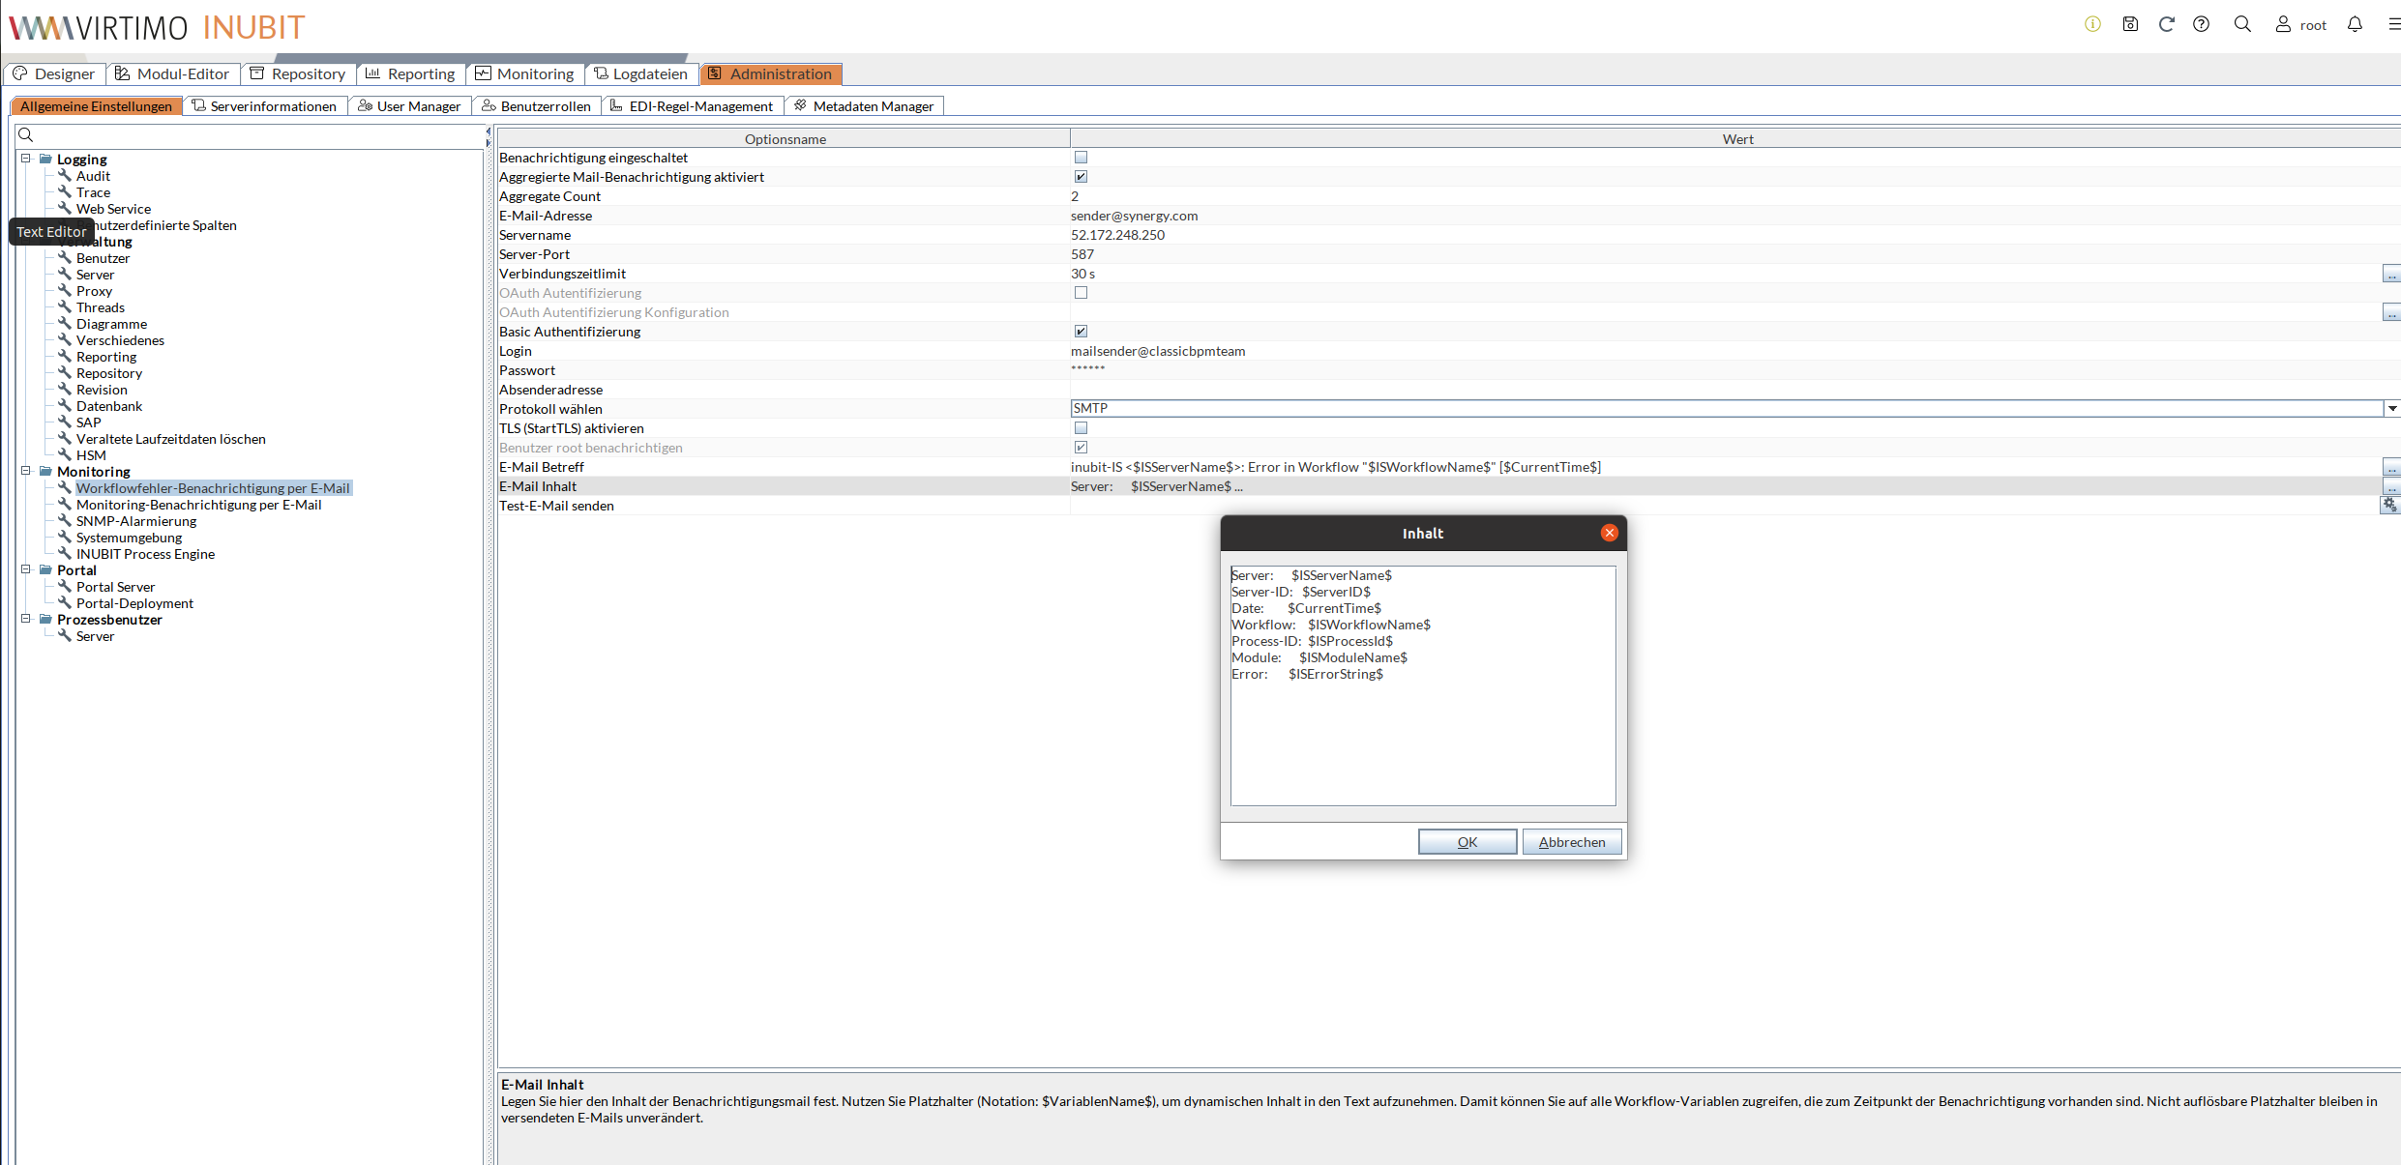Show notifications via the bell icon
This screenshot has height=1165, width=2401.
click(x=2355, y=24)
